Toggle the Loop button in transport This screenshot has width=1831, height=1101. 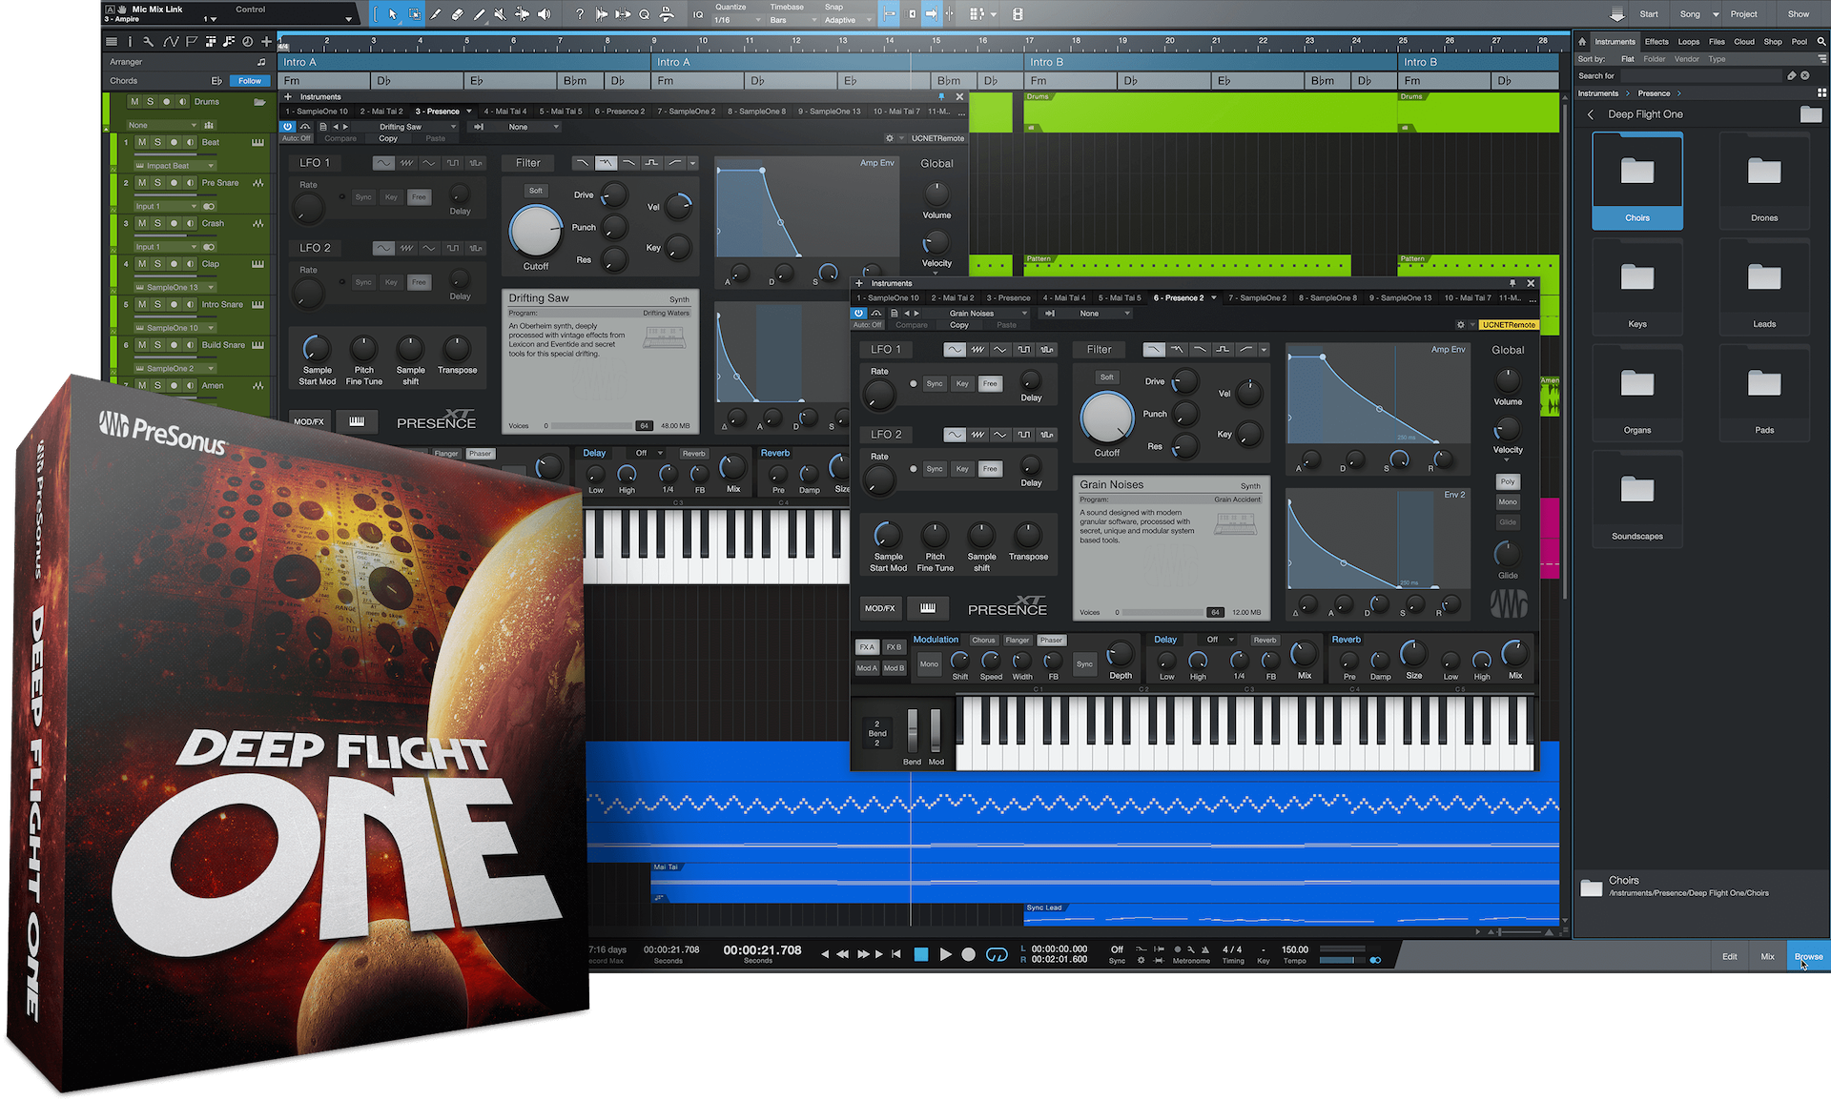(997, 954)
